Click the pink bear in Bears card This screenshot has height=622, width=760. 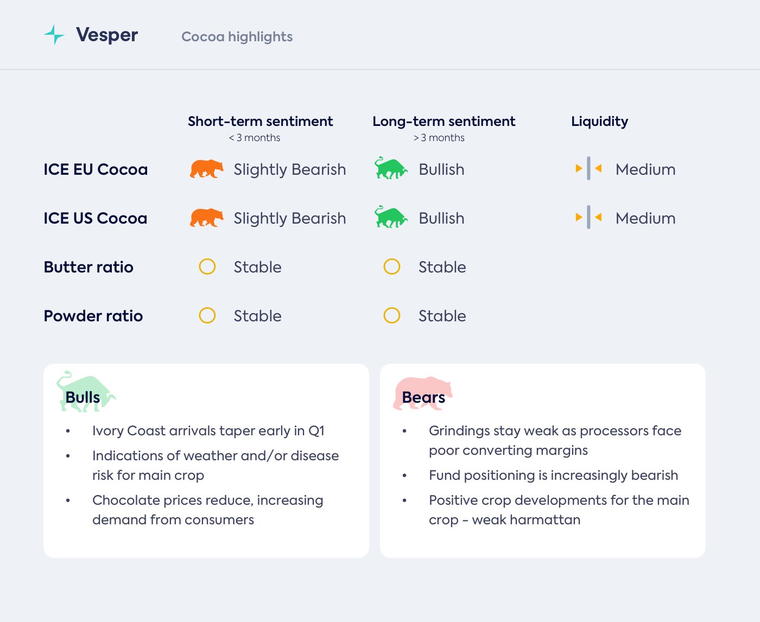coord(422,393)
